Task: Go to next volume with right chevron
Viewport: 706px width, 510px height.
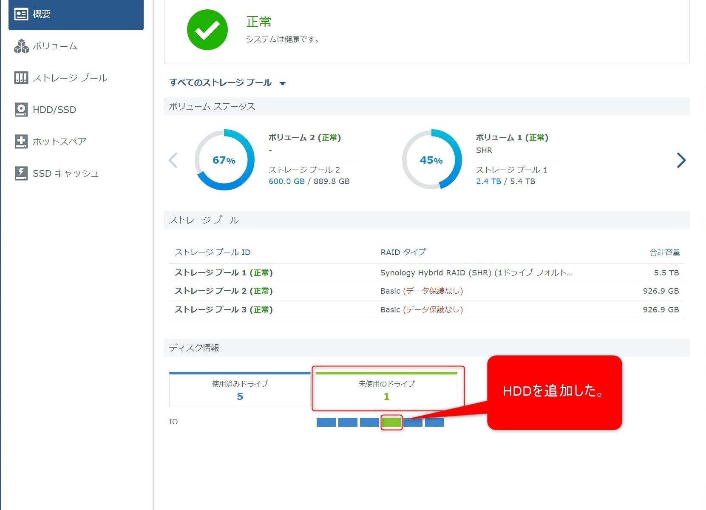Action: point(681,160)
